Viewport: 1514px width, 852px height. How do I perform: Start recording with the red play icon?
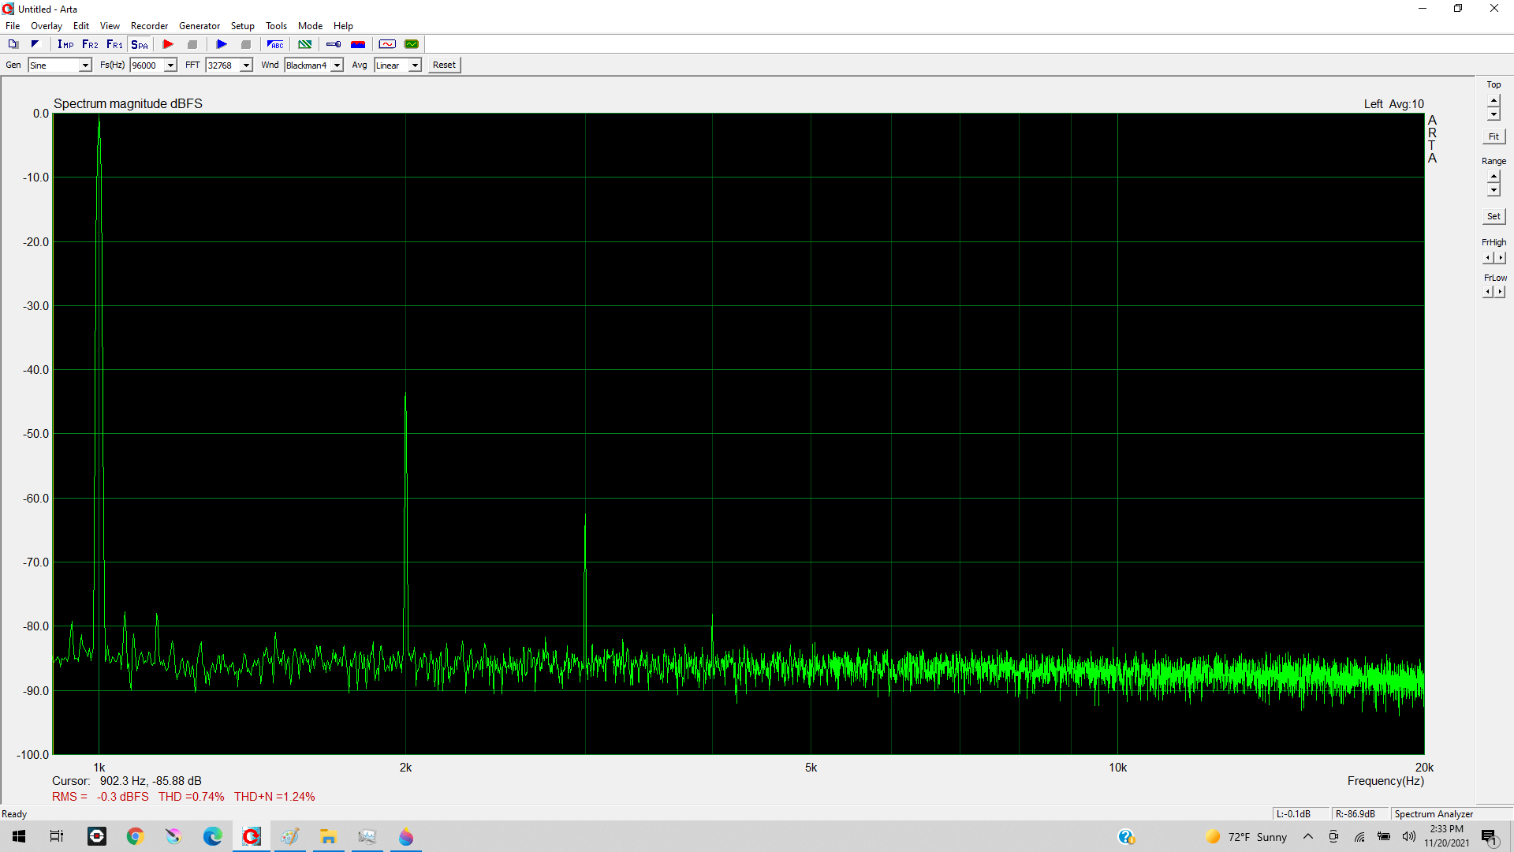[x=168, y=44]
